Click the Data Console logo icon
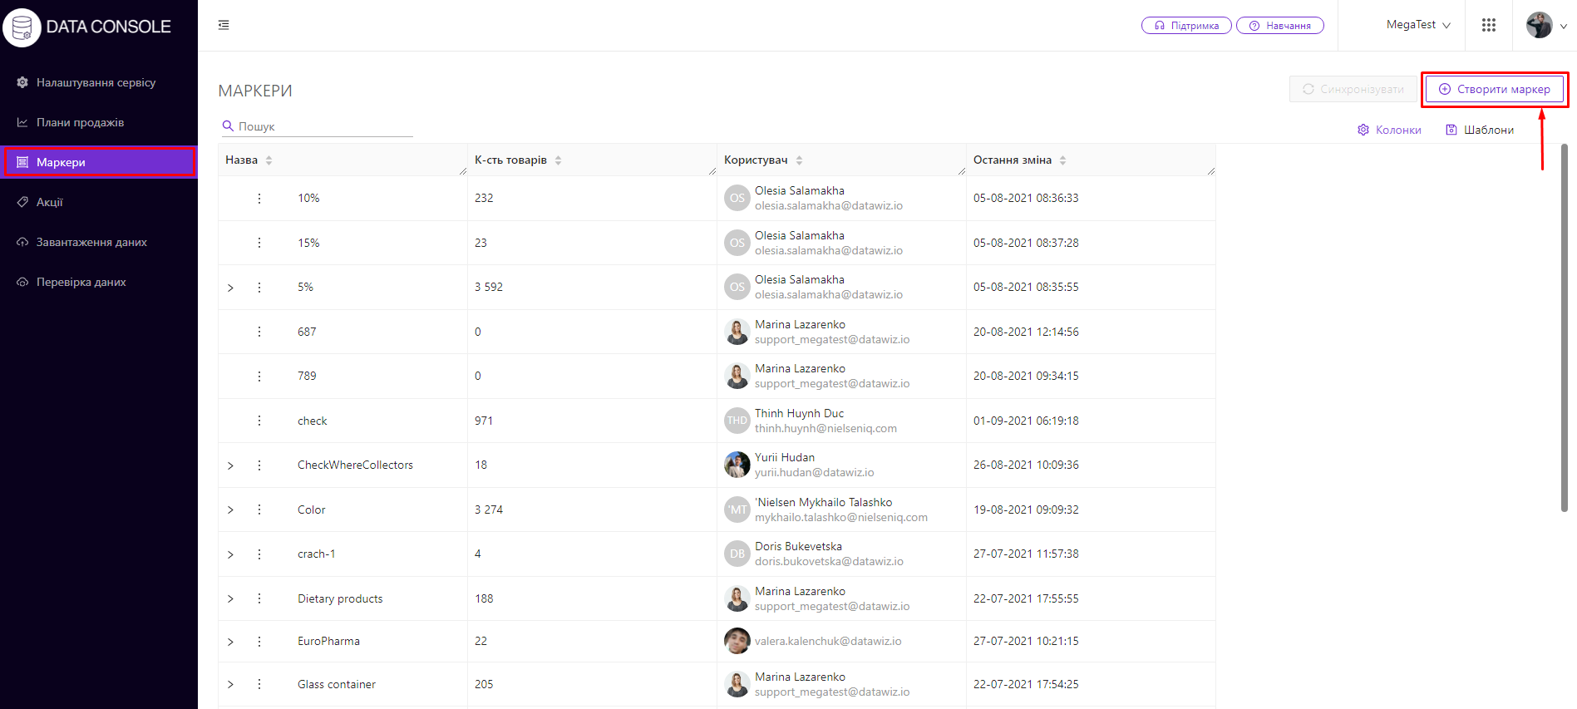 (22, 27)
